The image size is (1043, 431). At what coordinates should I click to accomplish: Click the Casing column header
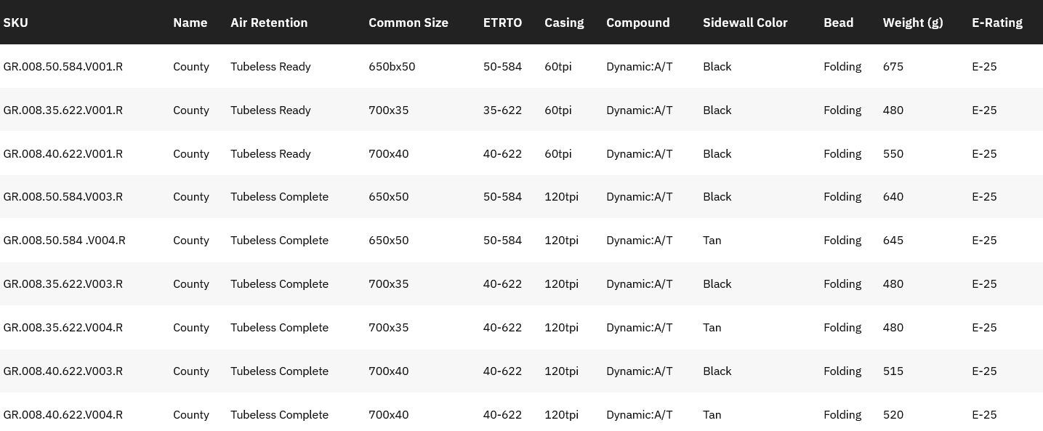tap(564, 23)
